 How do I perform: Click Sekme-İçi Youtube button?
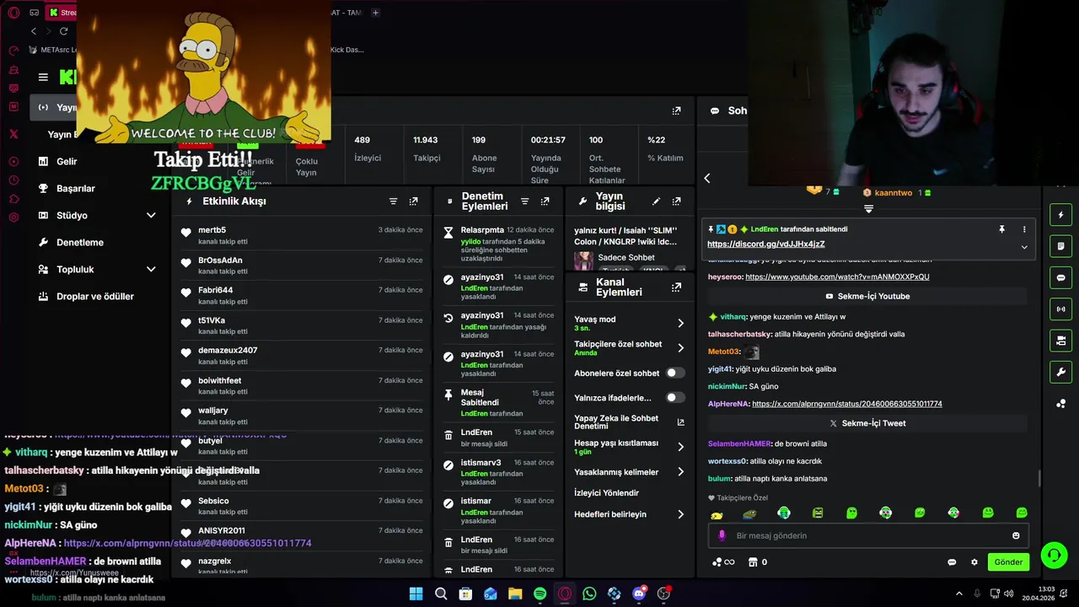point(867,296)
